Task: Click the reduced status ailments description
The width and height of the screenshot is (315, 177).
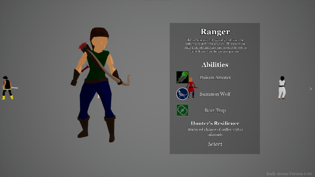Action: coord(215,132)
